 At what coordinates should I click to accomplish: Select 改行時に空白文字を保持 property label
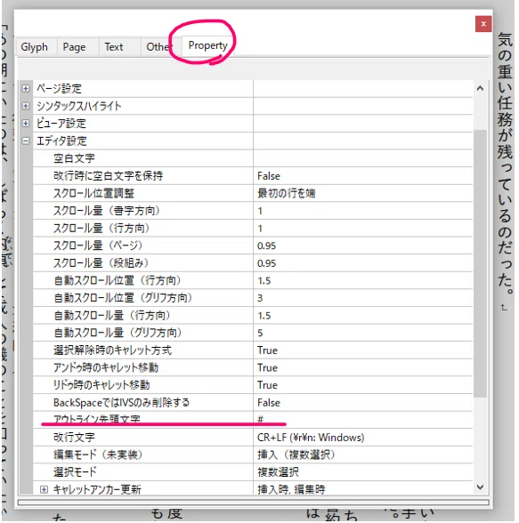point(108,176)
